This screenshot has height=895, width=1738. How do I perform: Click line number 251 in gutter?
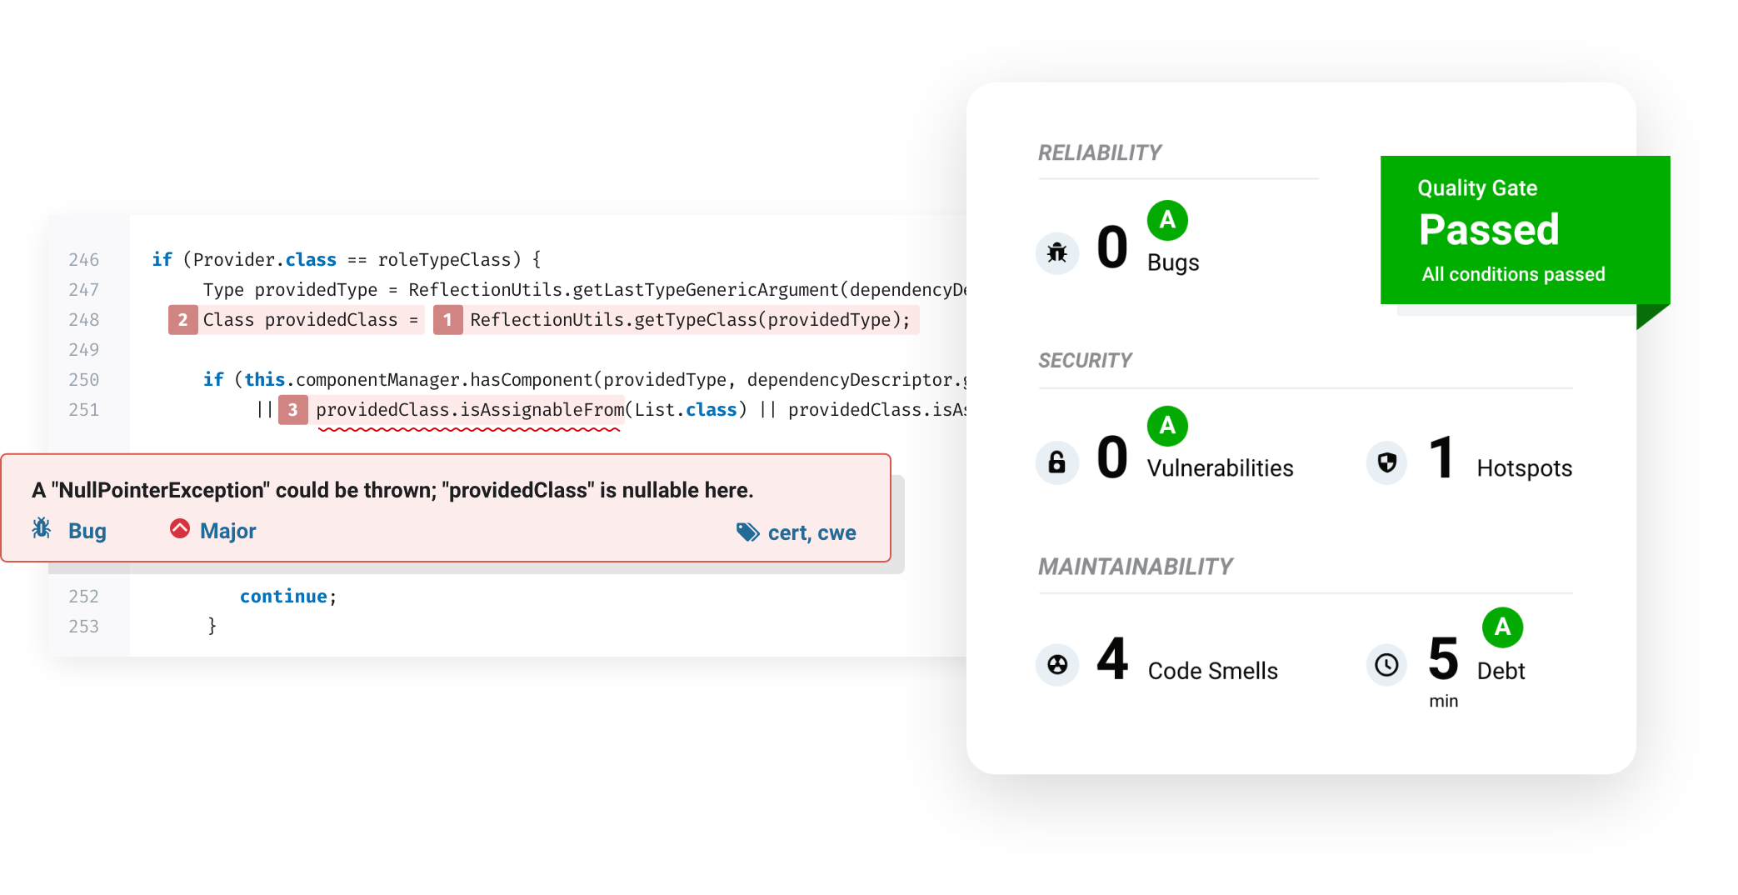point(83,410)
